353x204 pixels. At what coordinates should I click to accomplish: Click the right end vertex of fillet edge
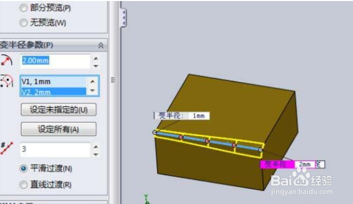(261, 150)
